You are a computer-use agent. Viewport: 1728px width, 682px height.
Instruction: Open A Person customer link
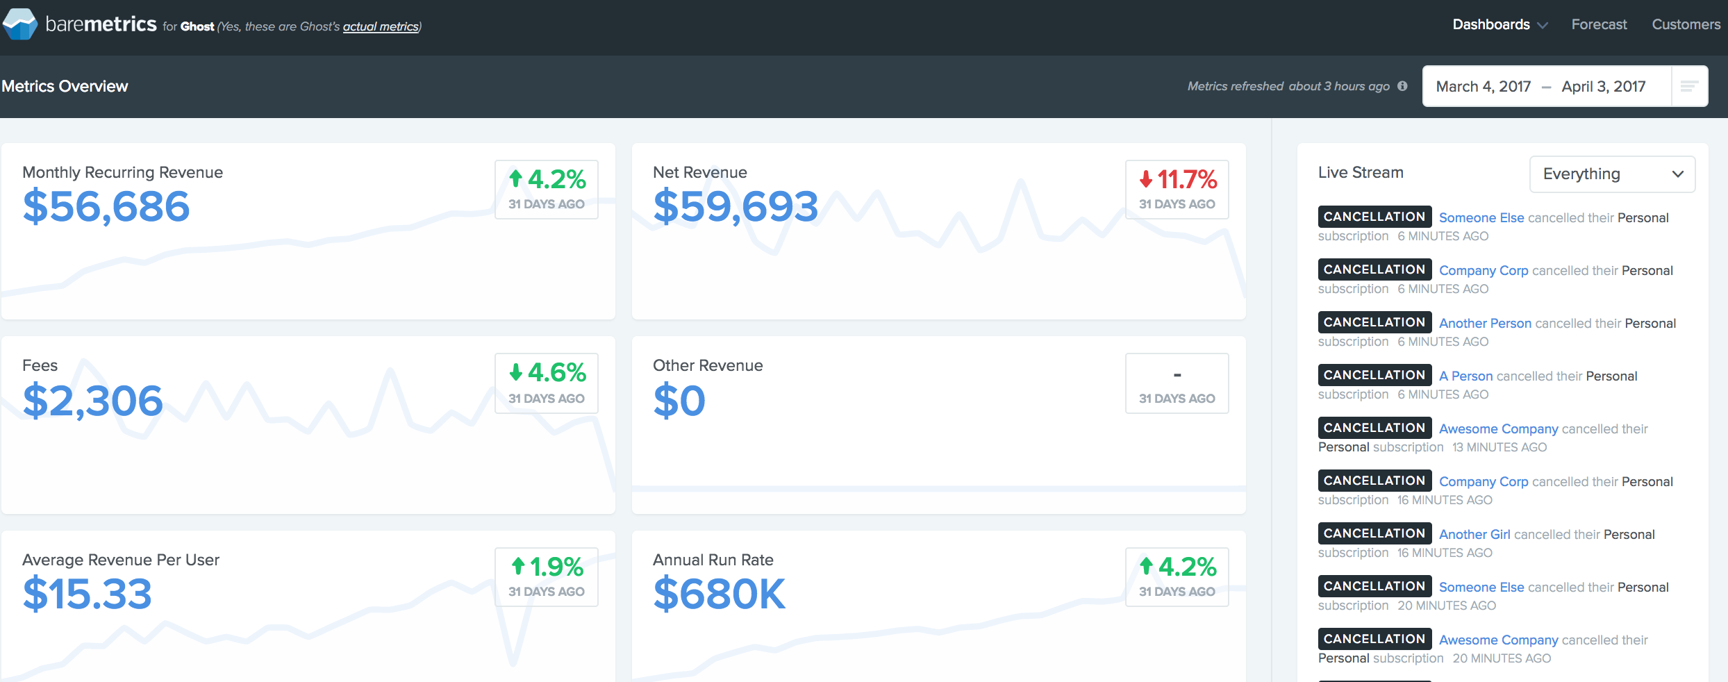click(x=1465, y=376)
